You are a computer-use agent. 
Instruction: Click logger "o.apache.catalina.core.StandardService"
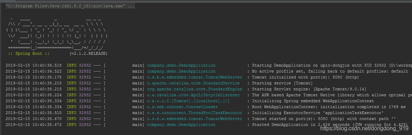[x=193, y=83]
